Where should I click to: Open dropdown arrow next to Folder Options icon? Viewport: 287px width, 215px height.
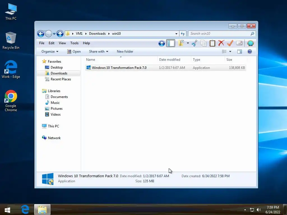point(188,43)
